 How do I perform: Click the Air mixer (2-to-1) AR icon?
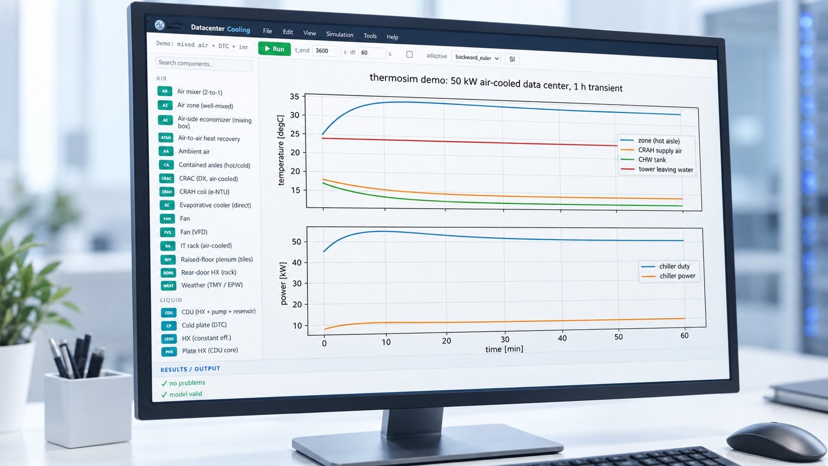[x=165, y=91]
